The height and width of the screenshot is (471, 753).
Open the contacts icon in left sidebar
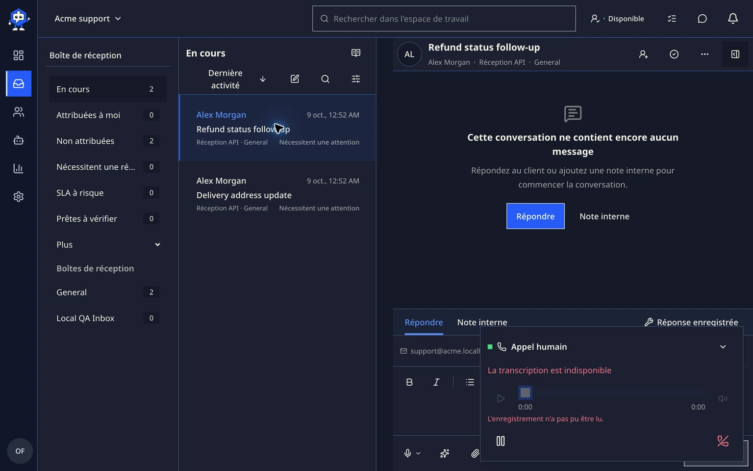click(x=19, y=112)
